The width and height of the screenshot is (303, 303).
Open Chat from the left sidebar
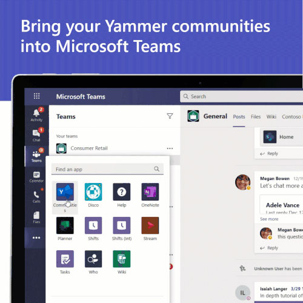coord(36,135)
